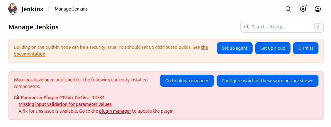Image resolution: width=331 pixels, height=127 pixels.
Task: Dismiss the built-in node security warning
Action: pos(306,48)
